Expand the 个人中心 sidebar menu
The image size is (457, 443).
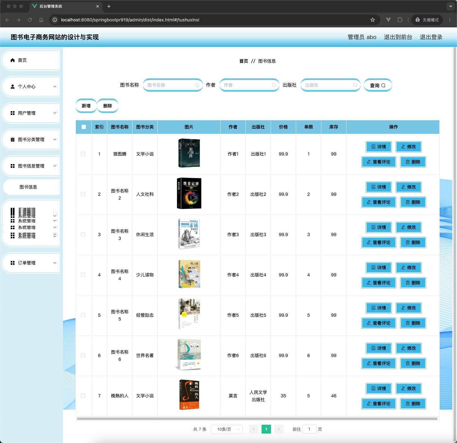pyautogui.click(x=31, y=87)
